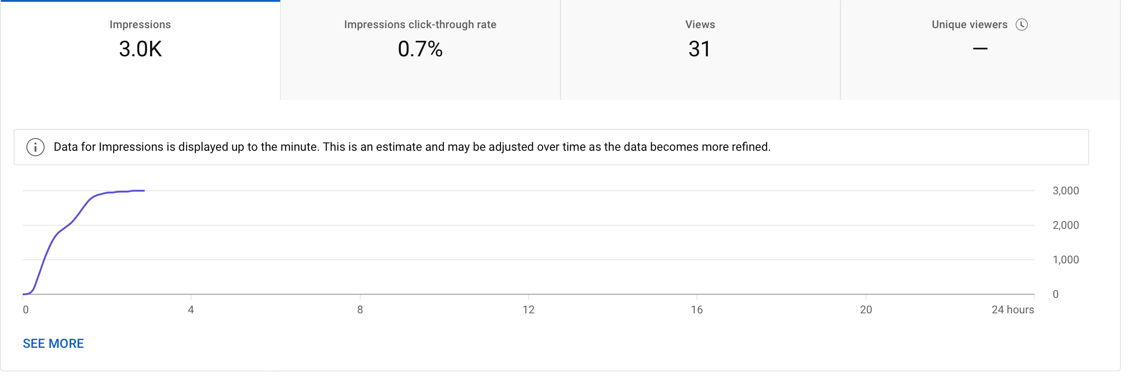Image resolution: width=1130 pixels, height=376 pixels.
Task: Click the 16 hour axis marker
Action: tap(696, 310)
